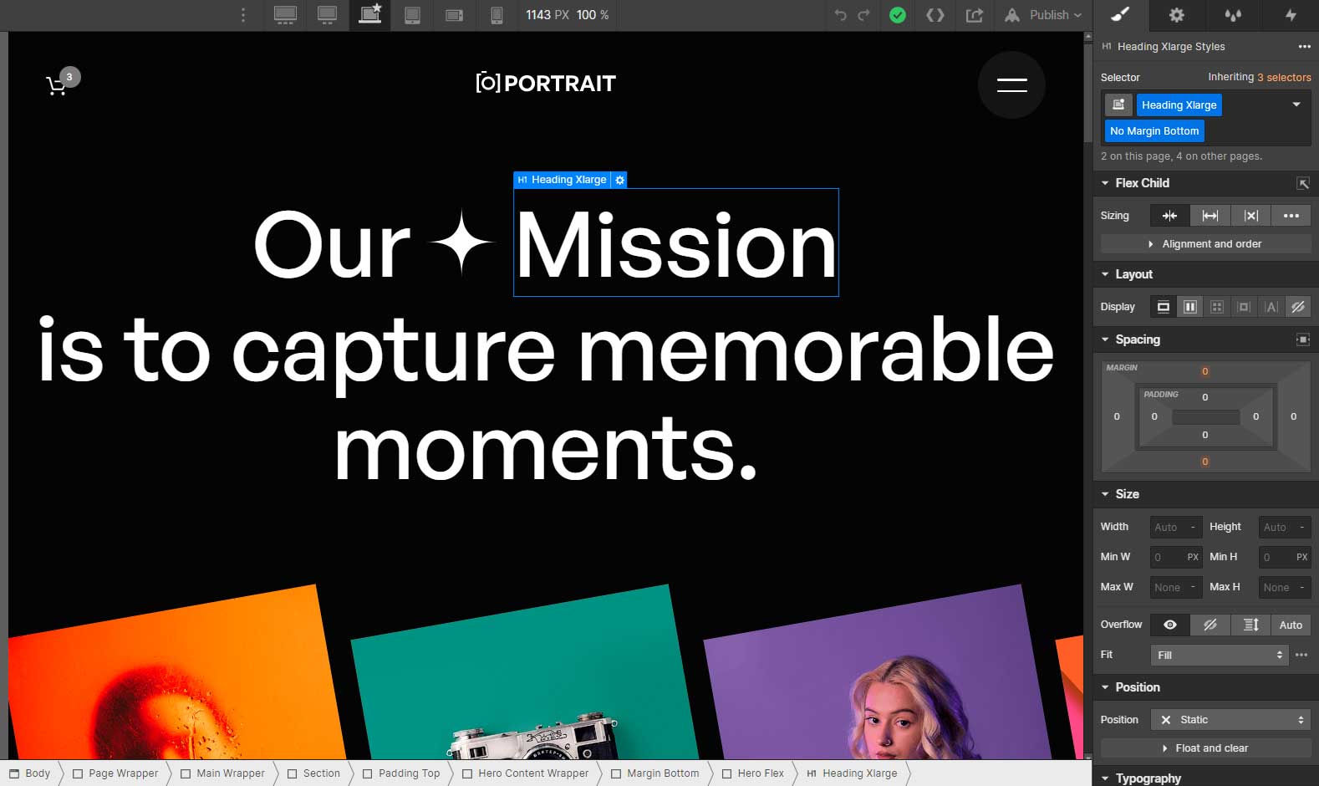Click the Width Auto field
Screen dimensions: 1319x786
pyautogui.click(x=1175, y=527)
